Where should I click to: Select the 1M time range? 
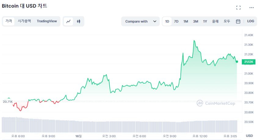[x=186, y=21]
